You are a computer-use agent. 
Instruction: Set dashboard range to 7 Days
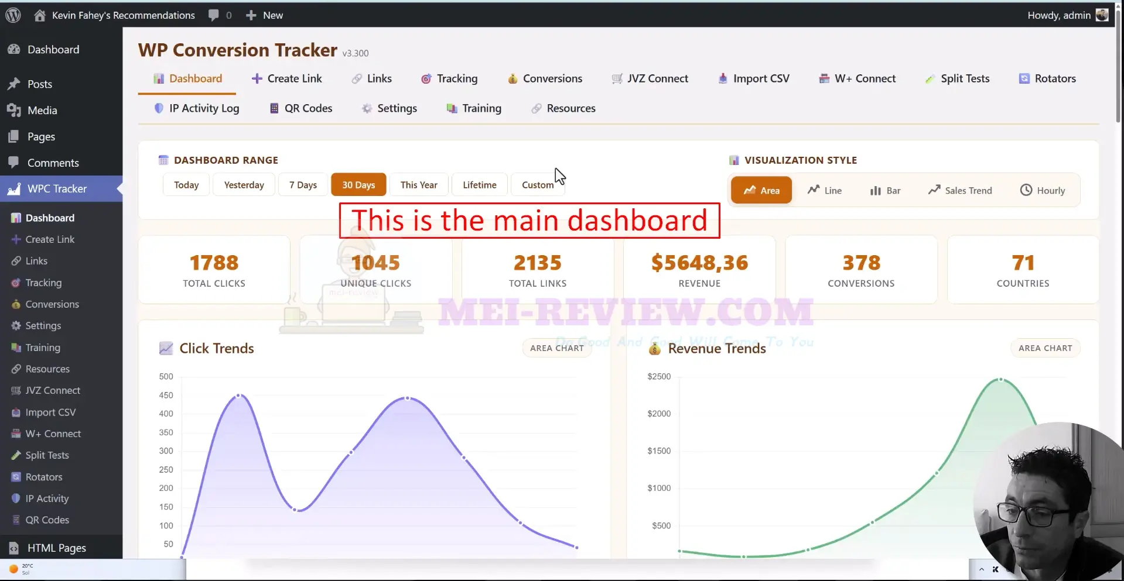pos(303,185)
